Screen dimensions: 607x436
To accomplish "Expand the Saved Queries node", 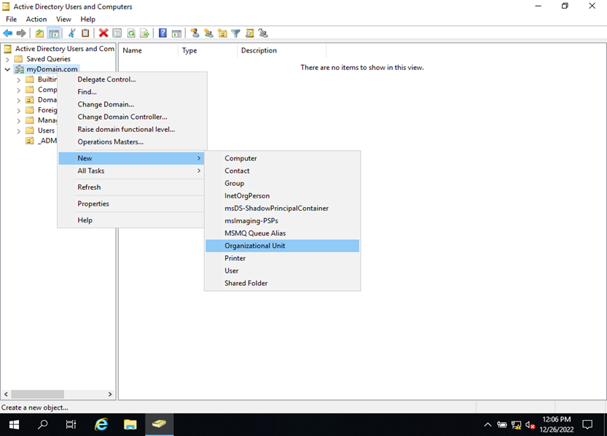I will click(x=7, y=59).
